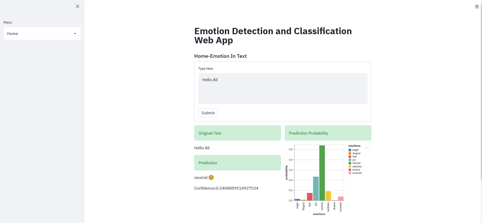Open the Home menu dropdown in sidebar

(42, 33)
